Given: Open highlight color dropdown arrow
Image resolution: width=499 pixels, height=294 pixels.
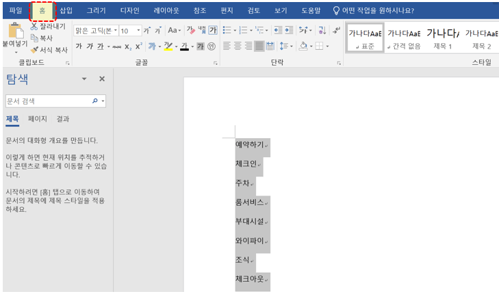Looking at the screenshot, I should pyautogui.click(x=177, y=46).
